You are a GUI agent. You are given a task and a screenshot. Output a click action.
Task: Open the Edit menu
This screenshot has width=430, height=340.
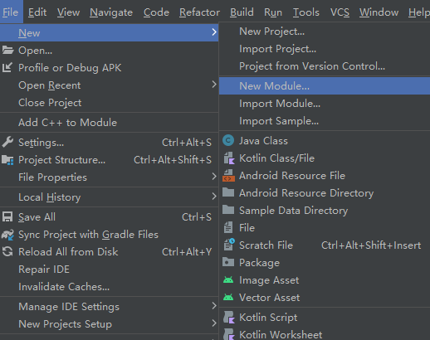tap(37, 12)
